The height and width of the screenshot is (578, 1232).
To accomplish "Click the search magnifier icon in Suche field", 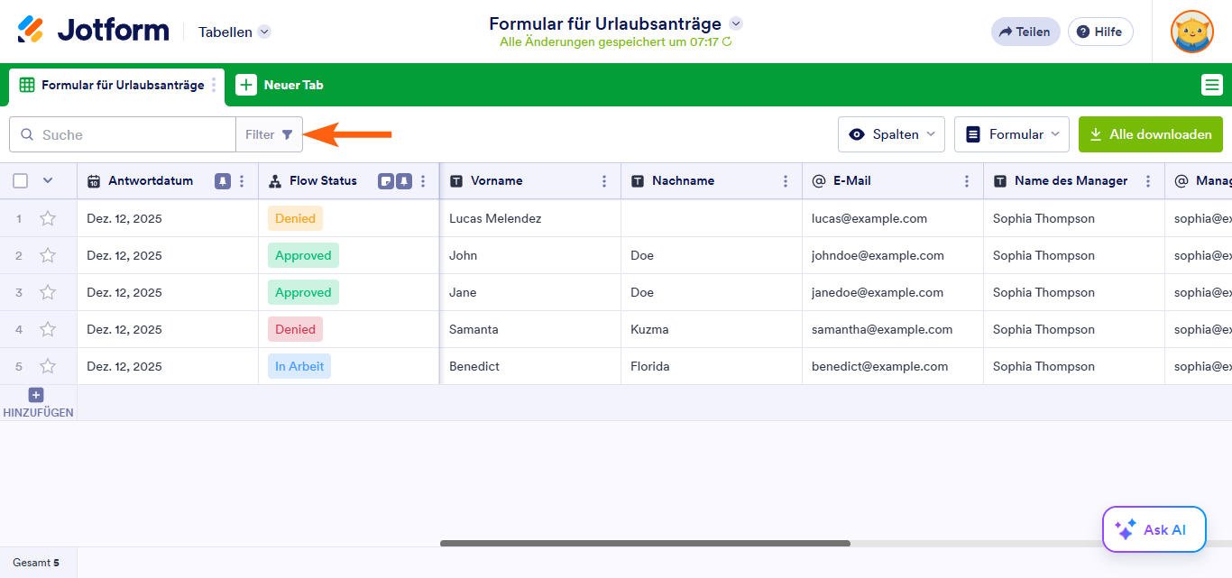I will coord(29,133).
